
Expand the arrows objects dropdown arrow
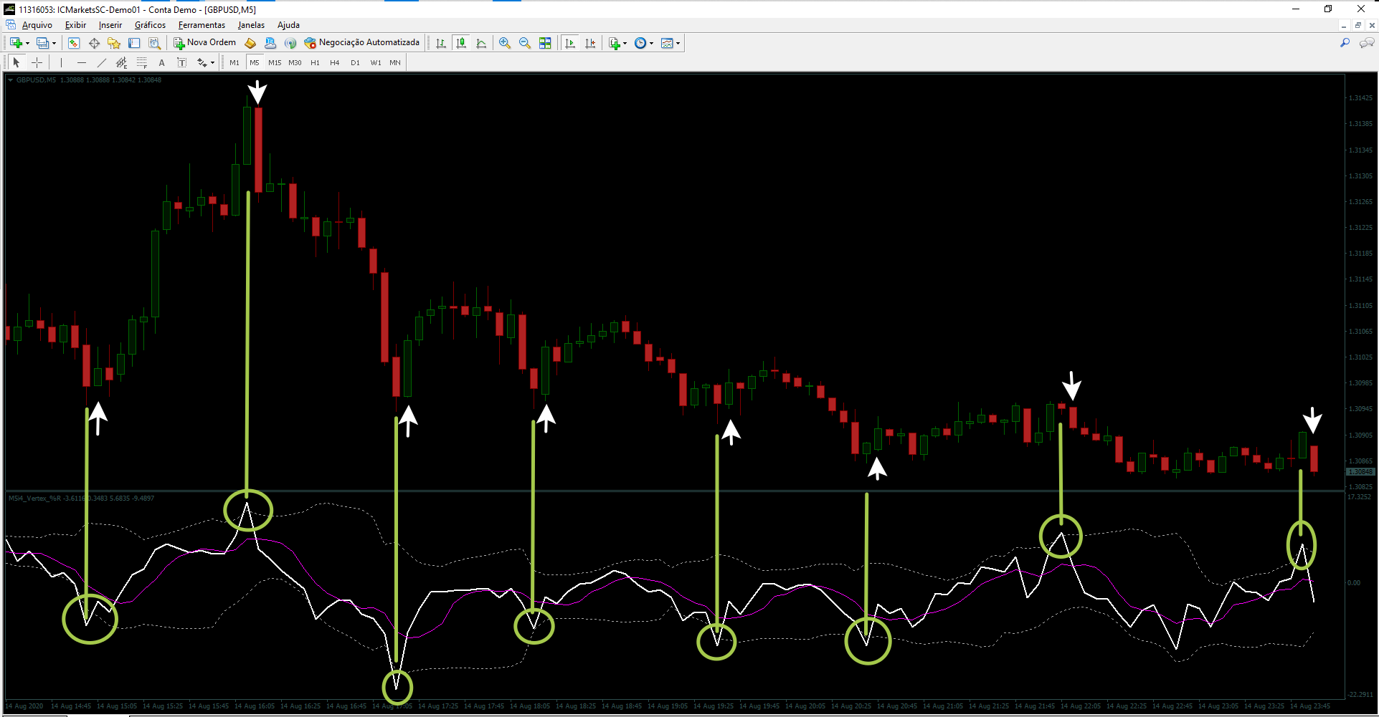212,62
